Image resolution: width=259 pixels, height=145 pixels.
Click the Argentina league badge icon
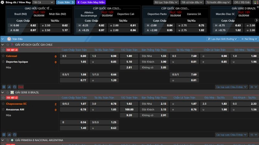point(12,140)
